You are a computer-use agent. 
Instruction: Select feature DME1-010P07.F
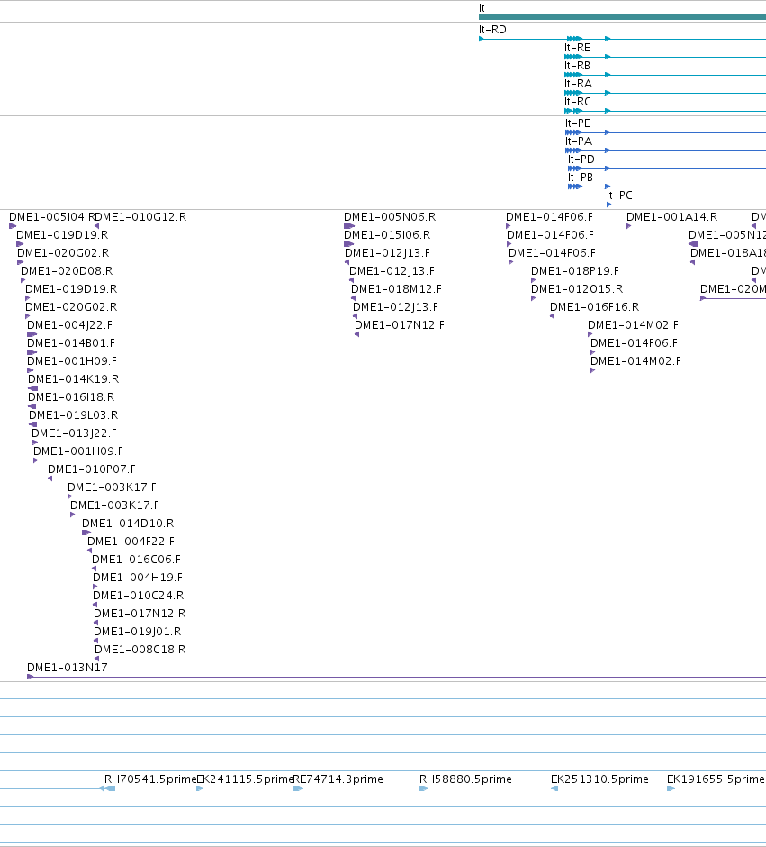[x=92, y=469]
